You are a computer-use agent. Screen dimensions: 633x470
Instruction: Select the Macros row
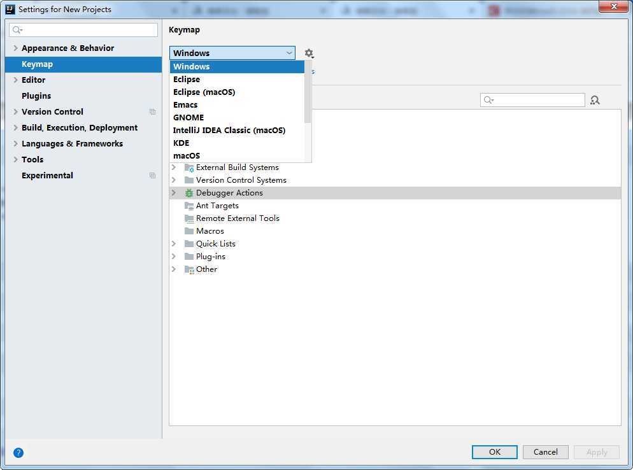click(x=395, y=231)
